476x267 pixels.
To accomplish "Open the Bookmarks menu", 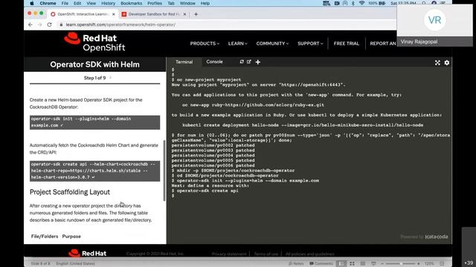I will coord(131,3).
